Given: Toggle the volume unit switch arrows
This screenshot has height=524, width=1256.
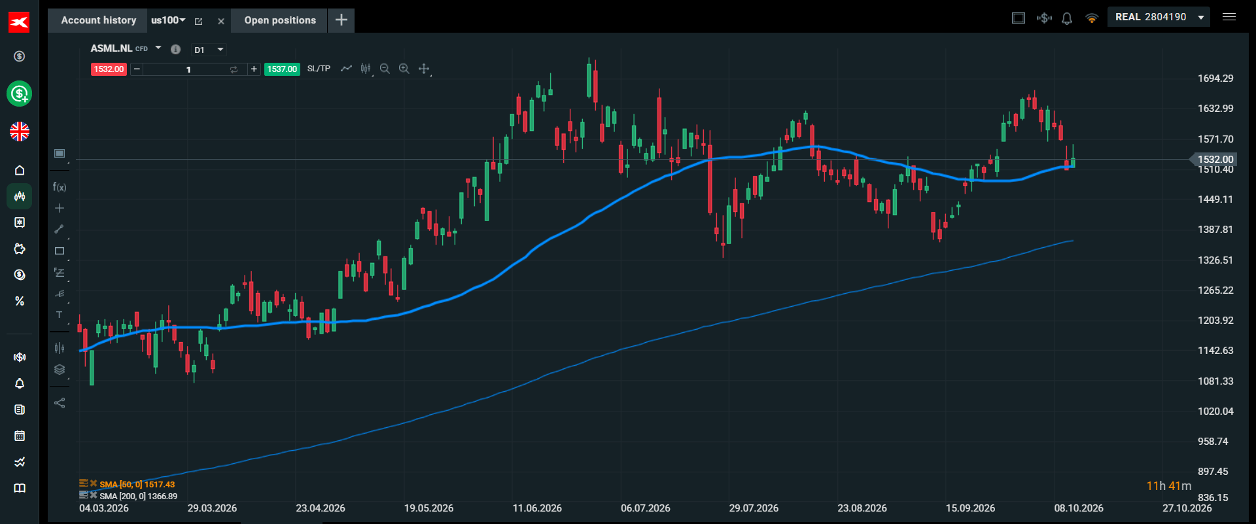Looking at the screenshot, I should pos(234,69).
